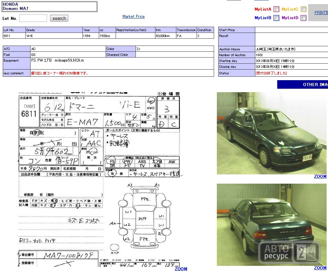328x271 pixels.
Task: Select the auction house value JU埼玉
Action: [x=275, y=49]
